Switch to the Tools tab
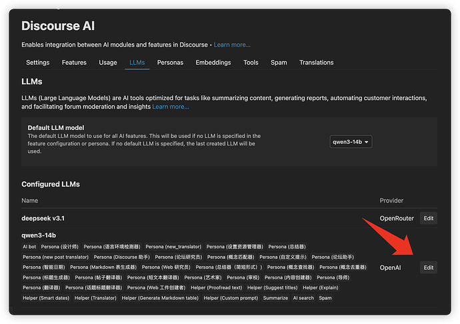460x324 pixels. point(251,63)
